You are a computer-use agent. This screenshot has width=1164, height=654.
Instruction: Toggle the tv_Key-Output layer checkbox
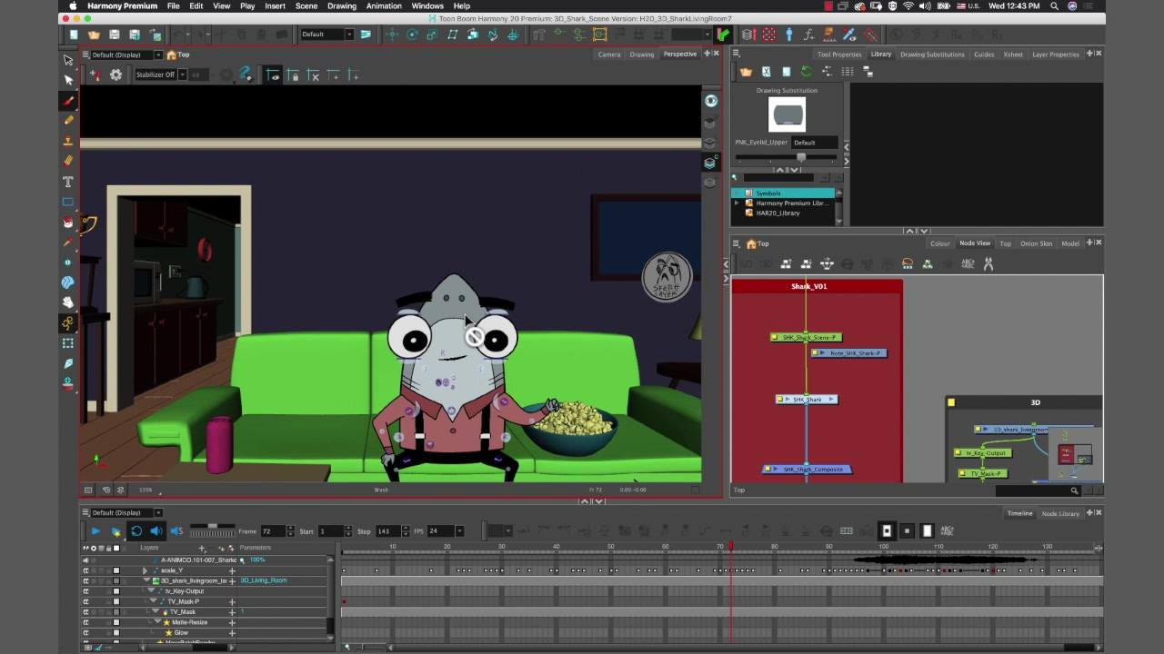coord(115,591)
